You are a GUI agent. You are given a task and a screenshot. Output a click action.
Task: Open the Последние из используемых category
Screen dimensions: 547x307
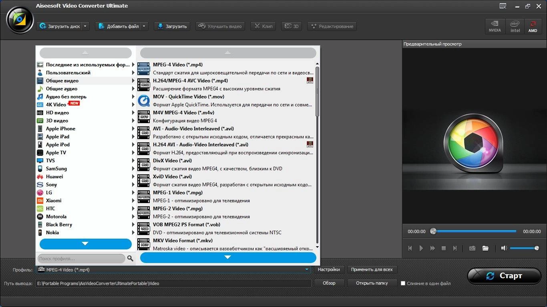tap(86, 65)
